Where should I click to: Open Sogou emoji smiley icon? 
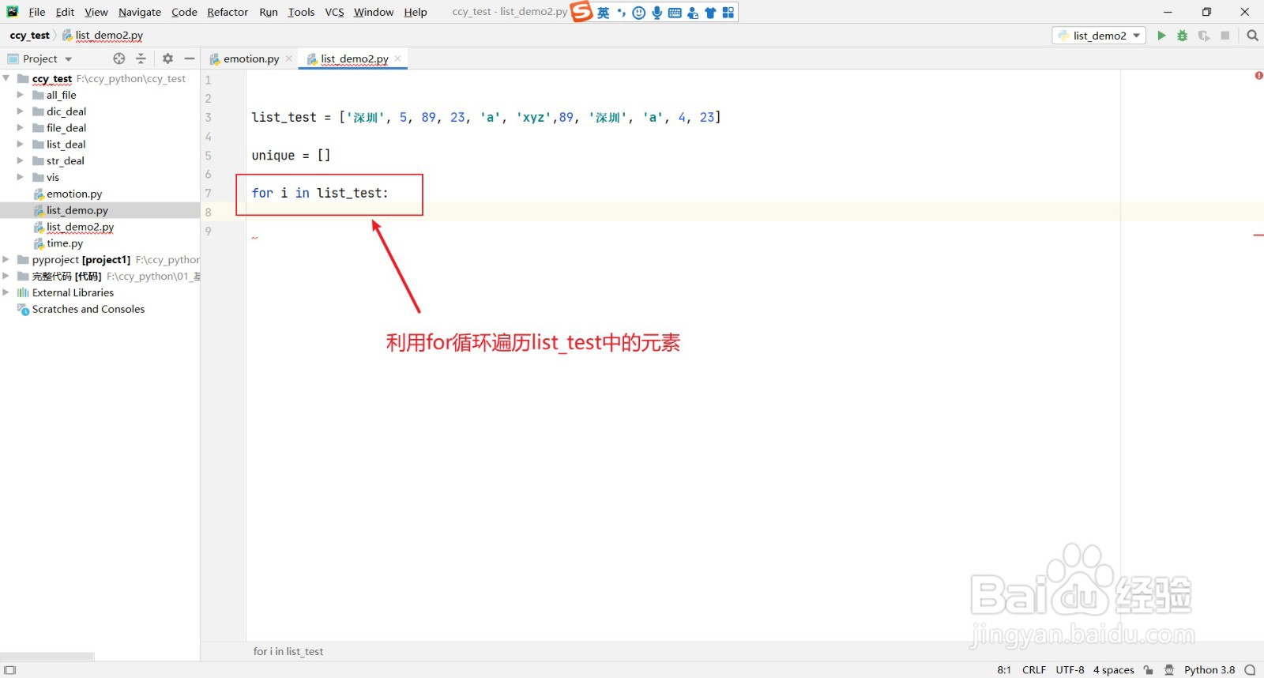pos(639,13)
